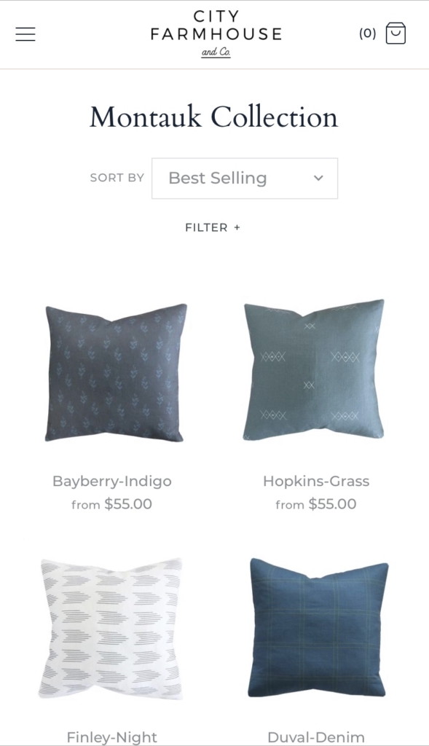
Task: View the Duval-Denim pillow thumbnail
Action: (318, 627)
